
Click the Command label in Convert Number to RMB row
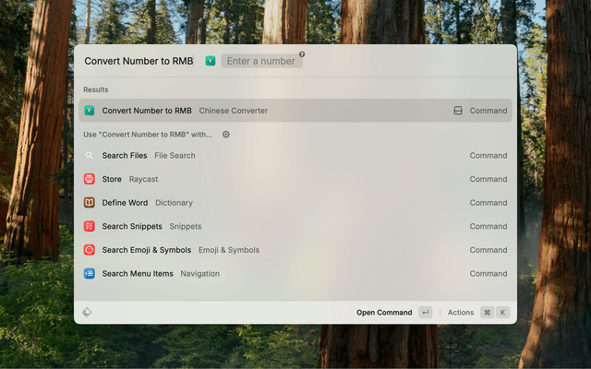tap(488, 111)
